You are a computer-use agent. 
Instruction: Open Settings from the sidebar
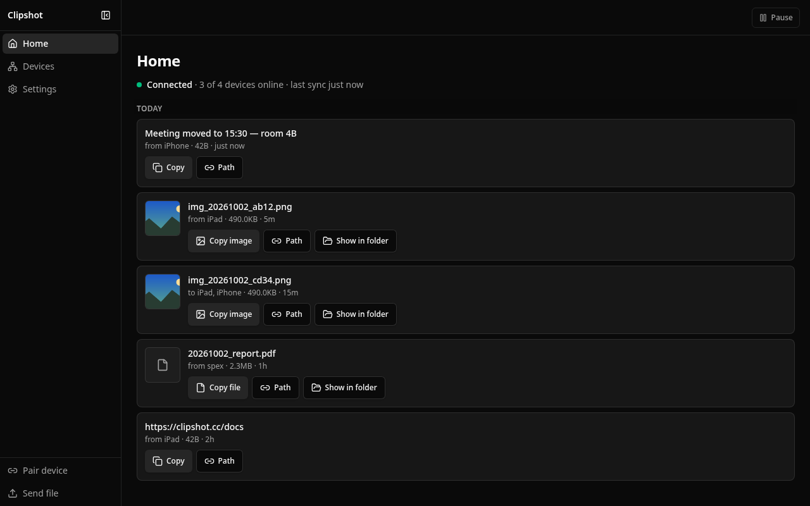[60, 89]
